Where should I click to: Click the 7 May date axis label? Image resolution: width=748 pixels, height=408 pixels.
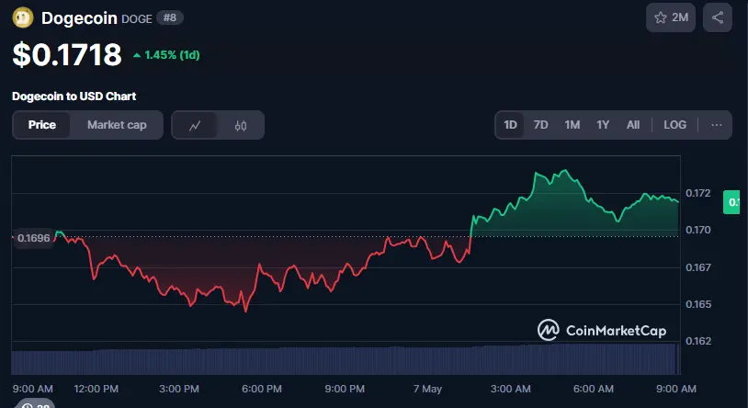click(x=427, y=389)
